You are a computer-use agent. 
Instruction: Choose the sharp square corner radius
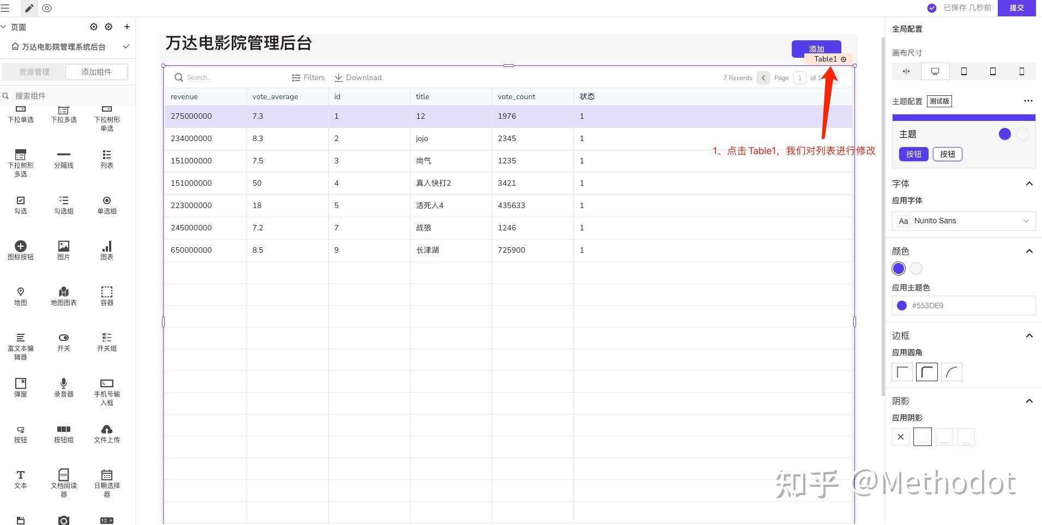(902, 372)
